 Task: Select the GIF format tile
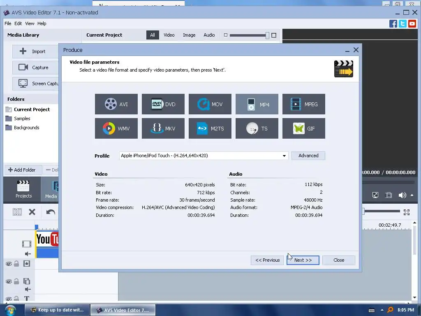pyautogui.click(x=304, y=128)
